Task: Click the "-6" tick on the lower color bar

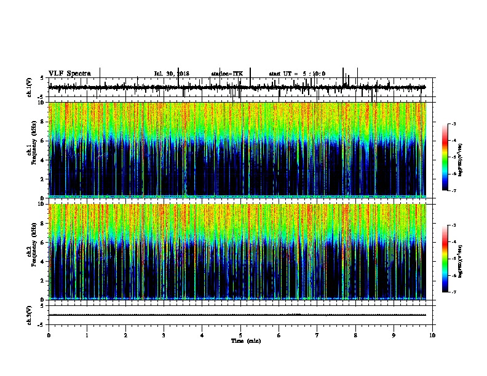Action: click(x=453, y=275)
